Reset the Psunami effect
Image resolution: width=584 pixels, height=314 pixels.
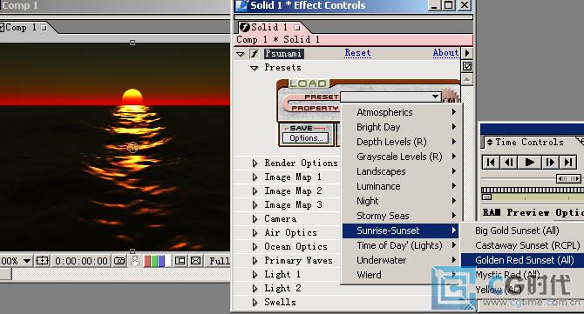tap(357, 53)
